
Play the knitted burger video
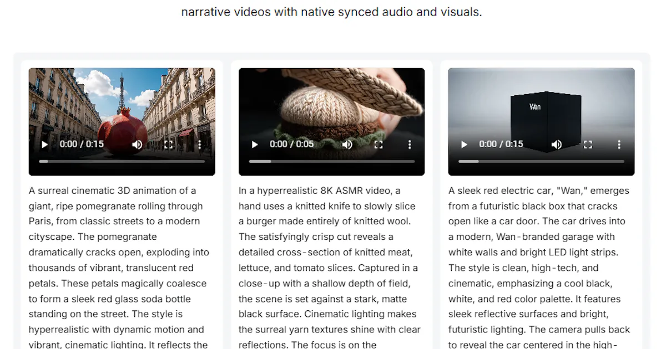pos(255,145)
